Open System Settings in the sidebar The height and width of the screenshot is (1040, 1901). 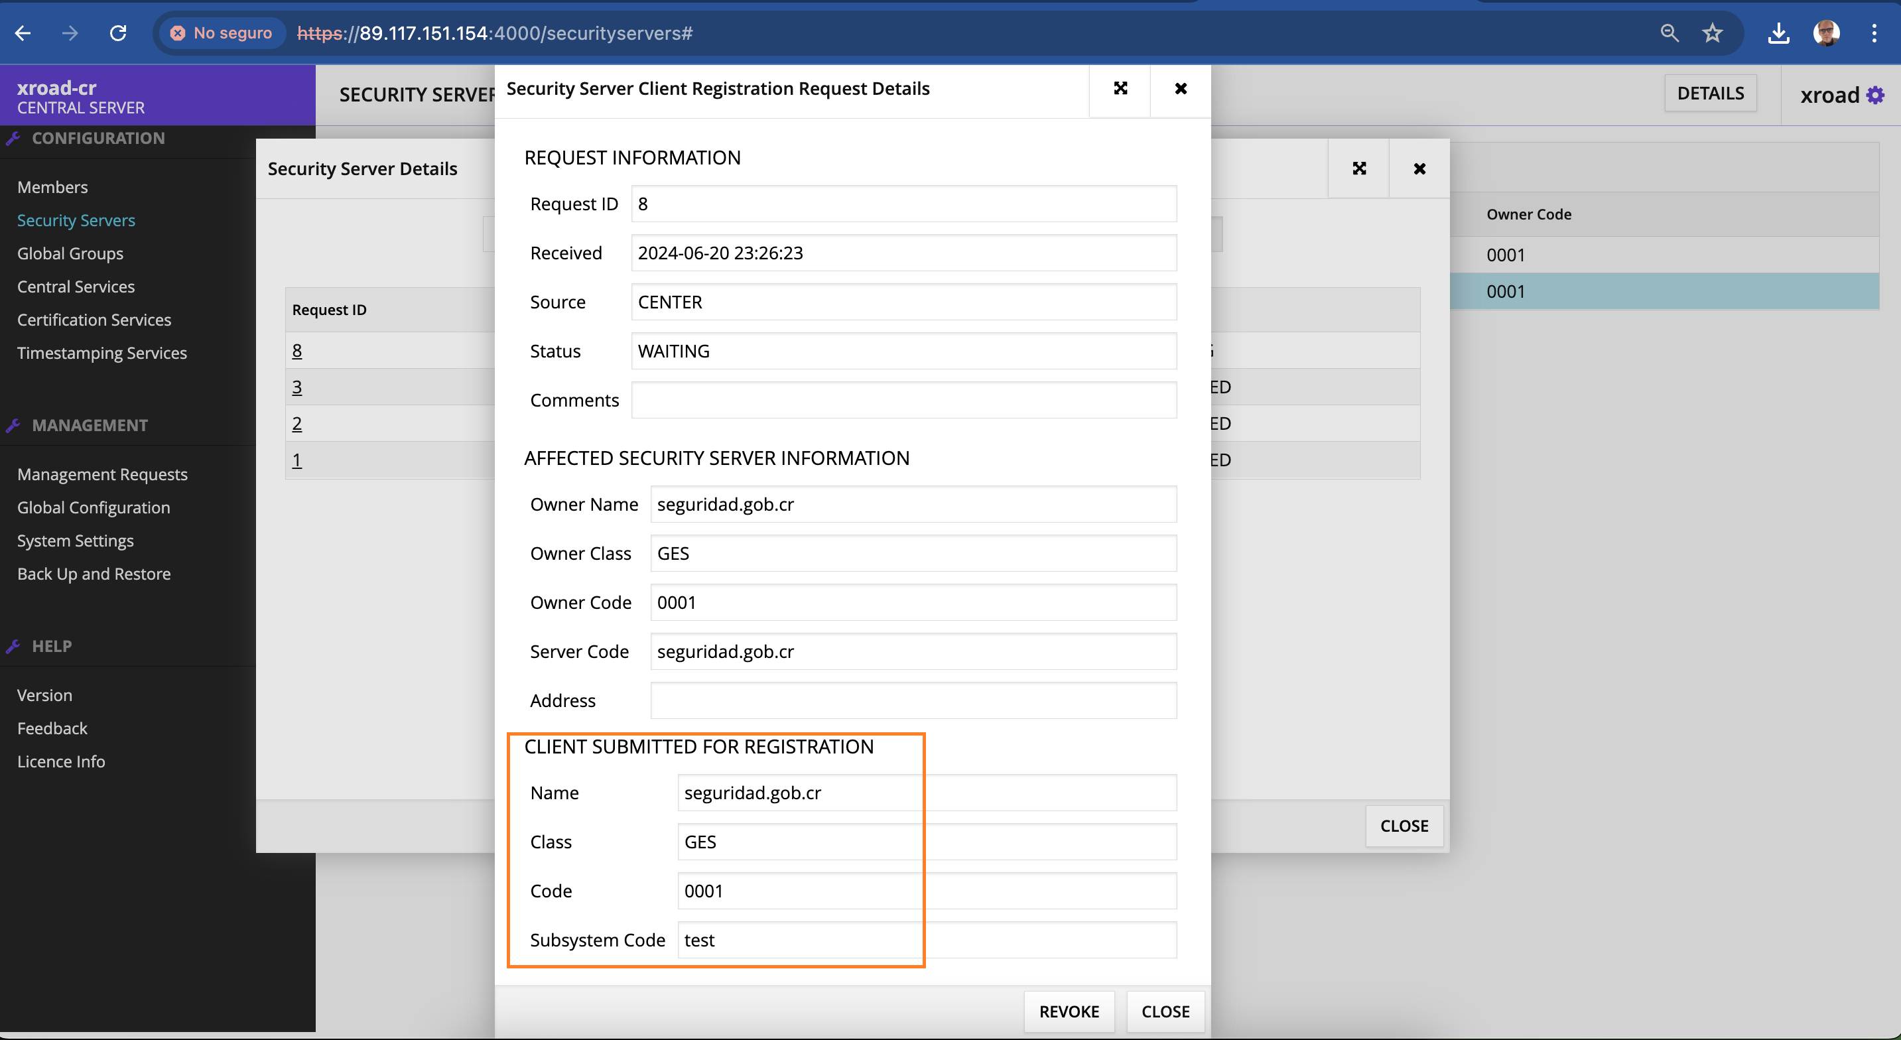point(75,541)
